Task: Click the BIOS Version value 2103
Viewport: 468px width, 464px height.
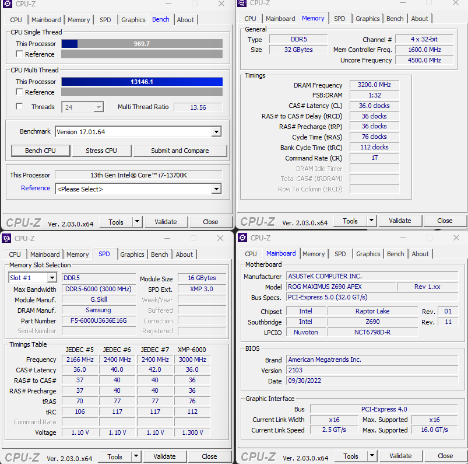Action: click(372, 370)
